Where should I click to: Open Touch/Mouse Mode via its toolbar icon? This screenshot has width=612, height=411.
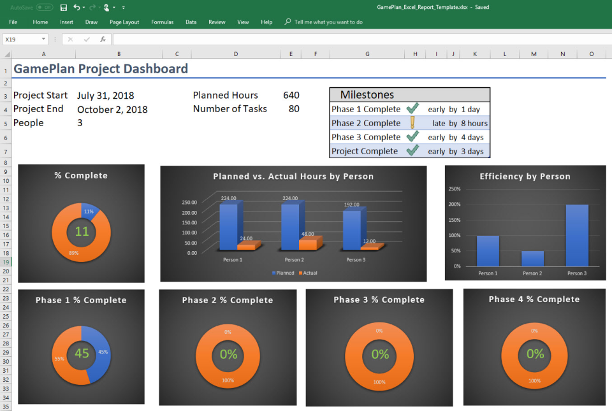tap(106, 7)
